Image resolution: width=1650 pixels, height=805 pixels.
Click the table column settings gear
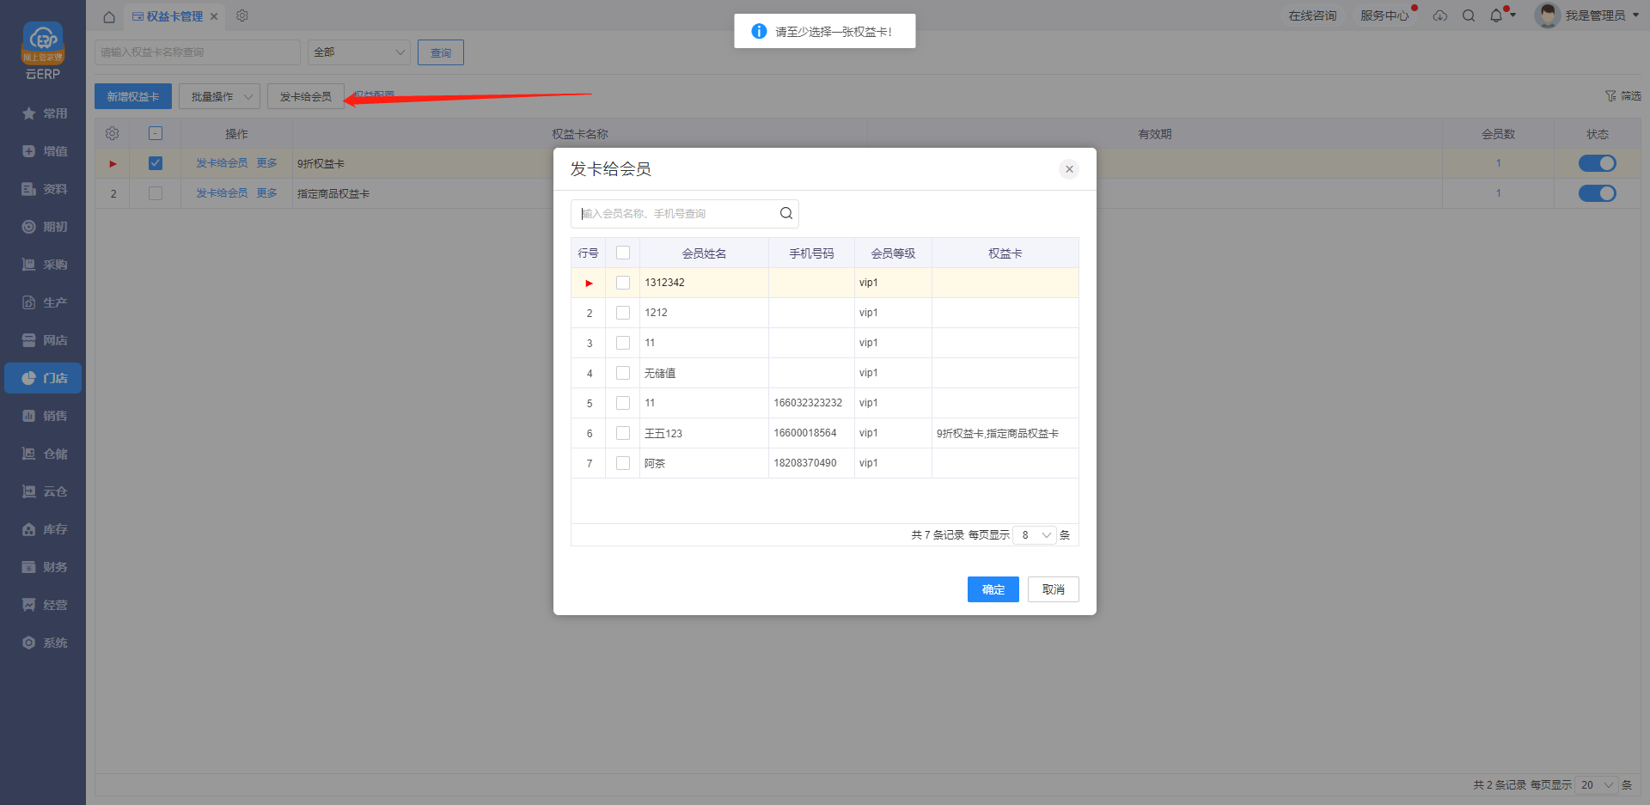(x=112, y=133)
